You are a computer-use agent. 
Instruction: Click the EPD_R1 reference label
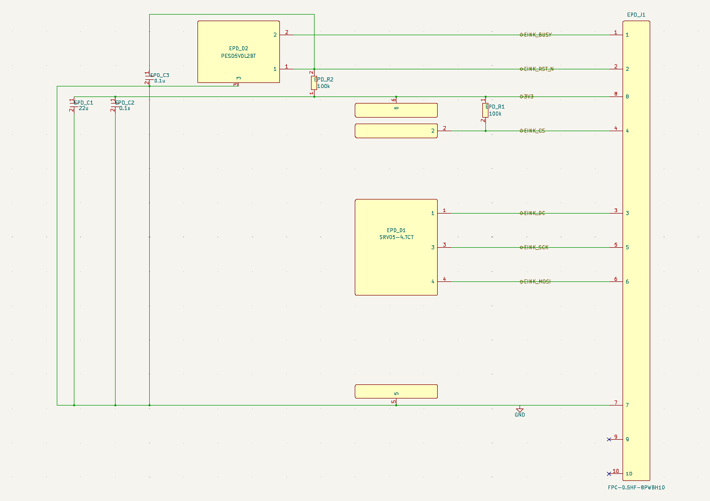(x=495, y=107)
